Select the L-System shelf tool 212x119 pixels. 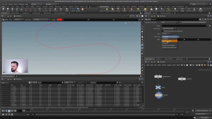coord(73,10)
